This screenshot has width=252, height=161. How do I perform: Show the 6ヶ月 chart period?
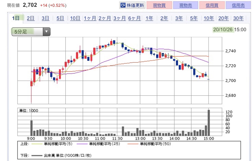[134, 18]
